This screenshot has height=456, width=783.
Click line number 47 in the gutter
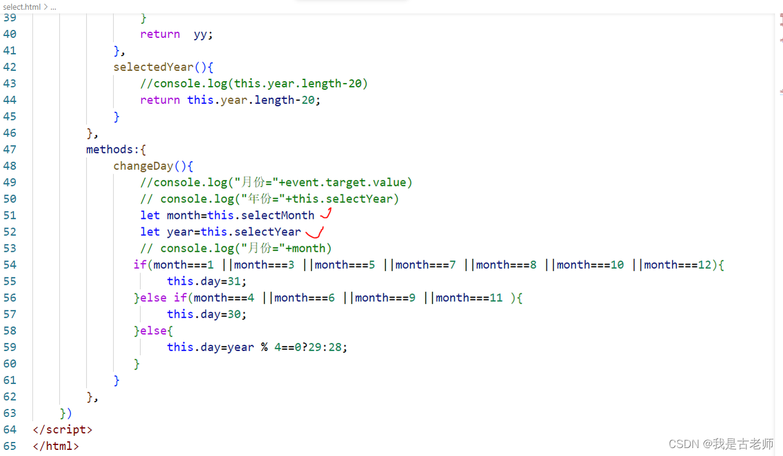pos(10,150)
